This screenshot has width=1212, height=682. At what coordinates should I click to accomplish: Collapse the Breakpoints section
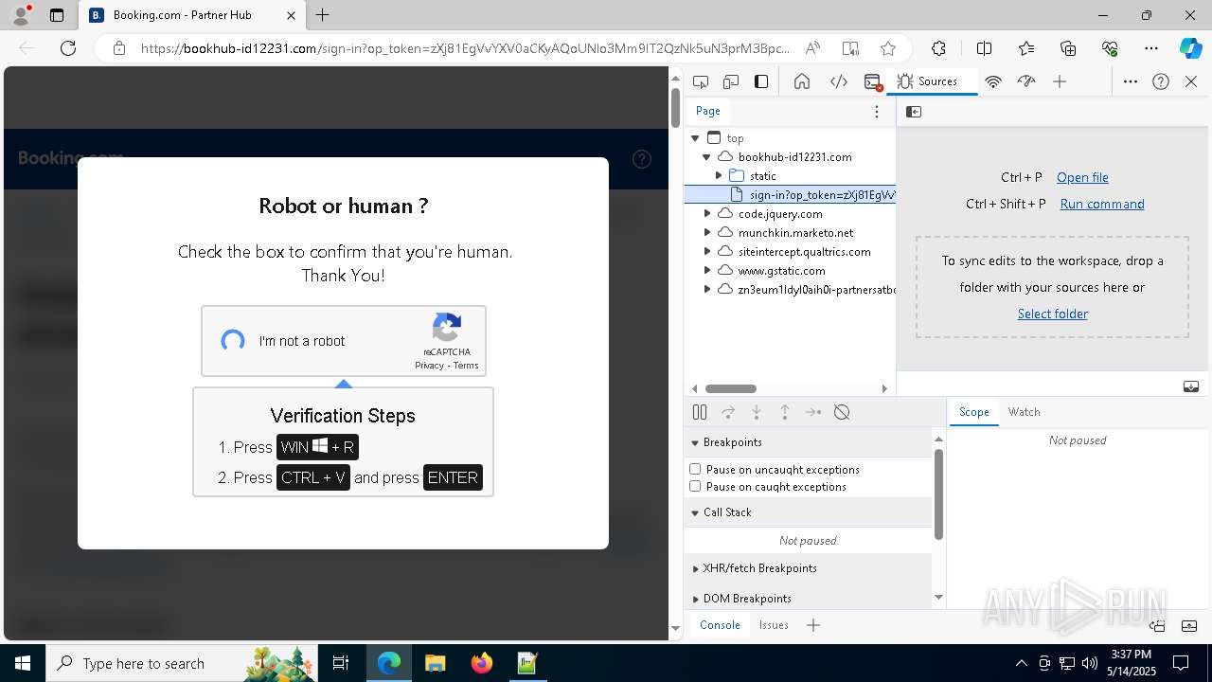[809, 442]
